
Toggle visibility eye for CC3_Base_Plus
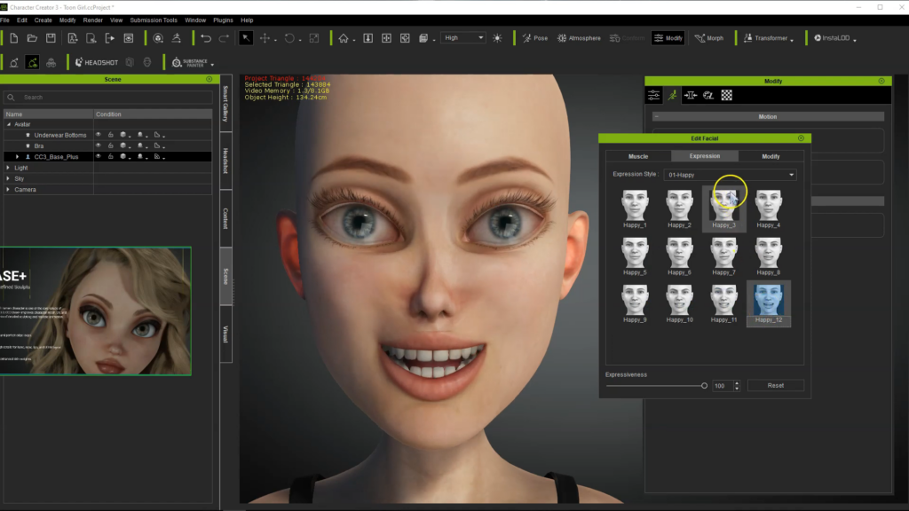click(x=98, y=156)
